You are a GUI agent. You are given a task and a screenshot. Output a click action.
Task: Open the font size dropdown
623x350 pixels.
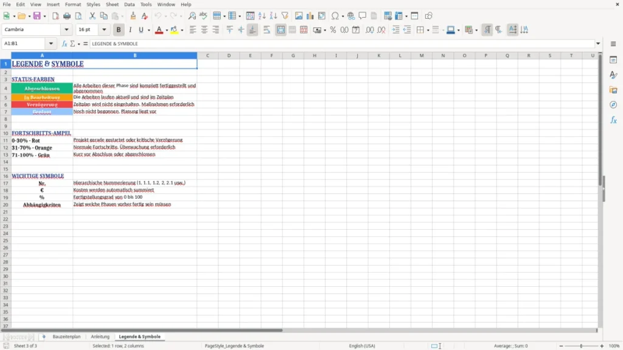click(x=104, y=30)
